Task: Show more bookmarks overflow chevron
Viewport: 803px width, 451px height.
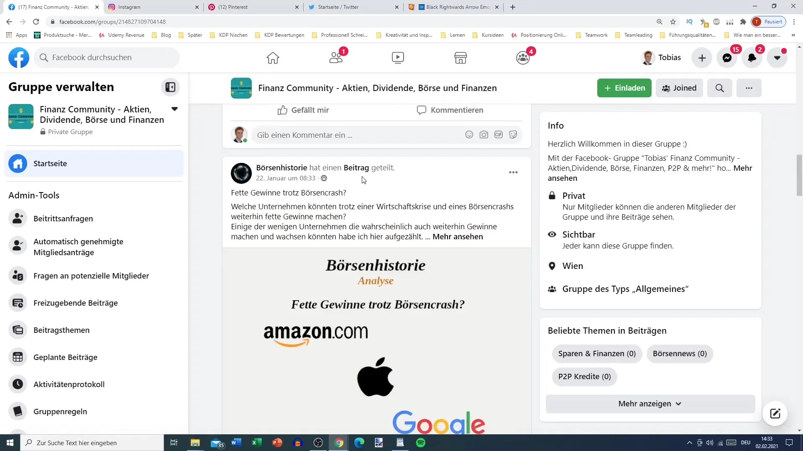Action: click(793, 35)
